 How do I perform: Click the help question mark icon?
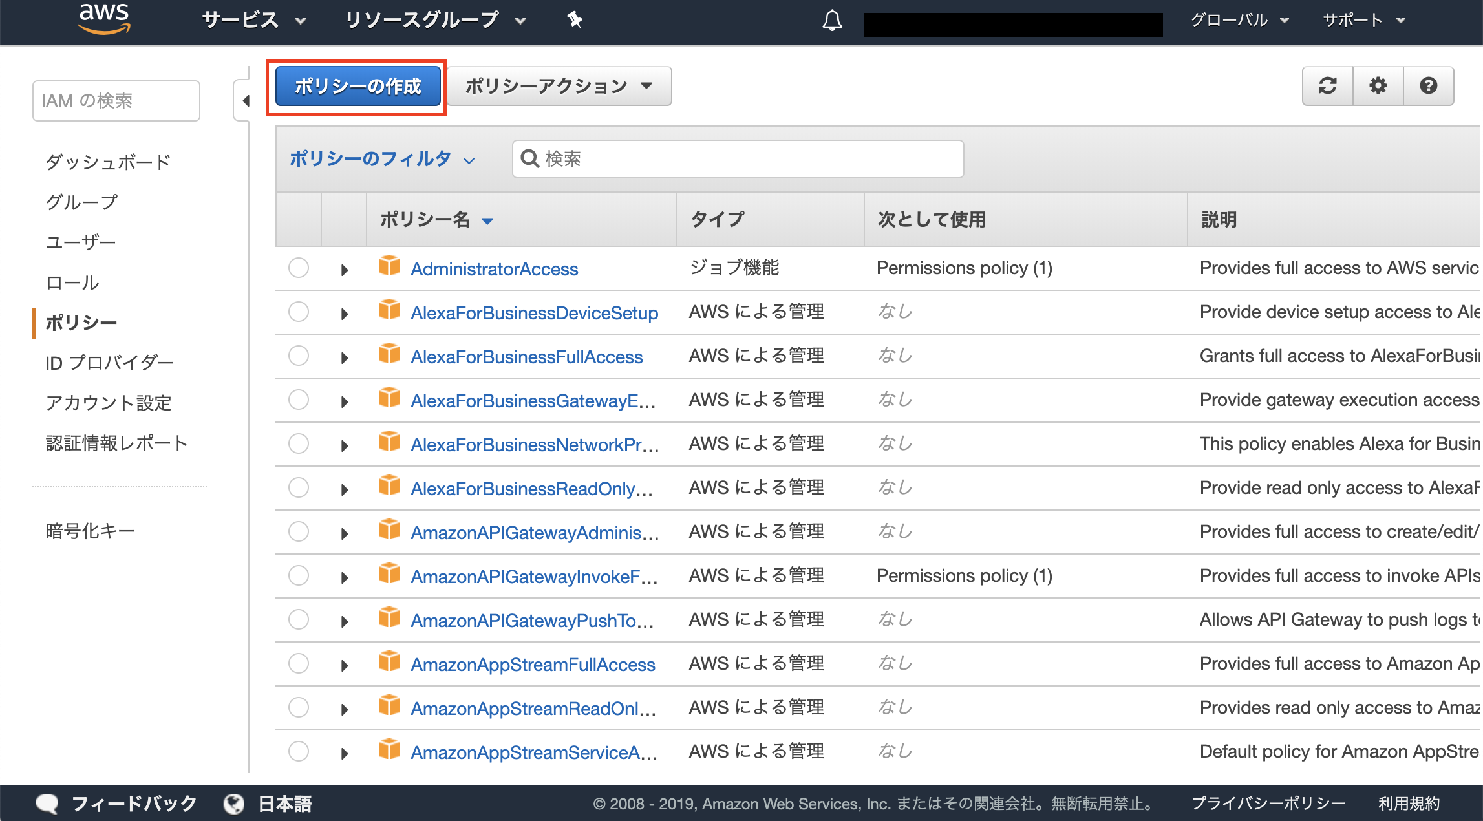[1429, 85]
